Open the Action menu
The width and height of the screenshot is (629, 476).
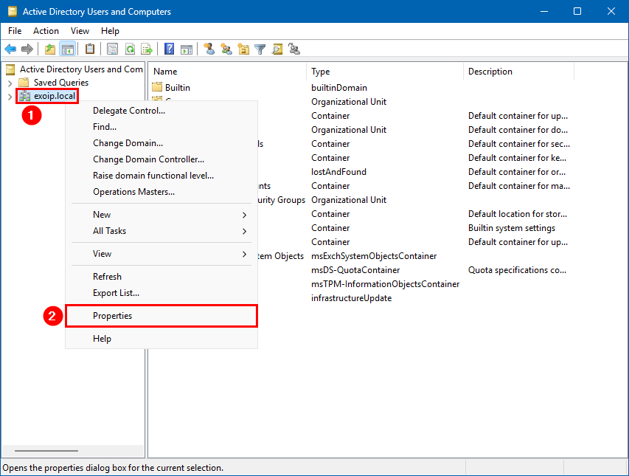point(46,31)
